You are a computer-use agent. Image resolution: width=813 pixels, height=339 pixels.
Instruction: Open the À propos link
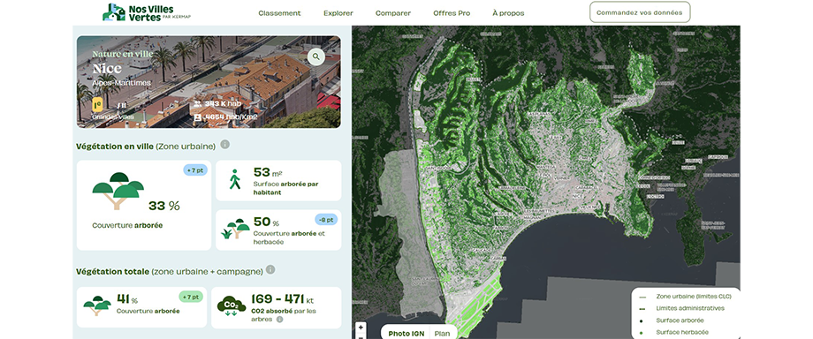pyautogui.click(x=508, y=13)
